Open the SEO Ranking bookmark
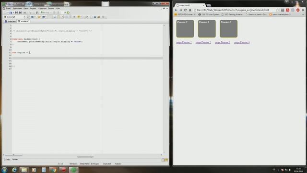The width and height of the screenshot is (307, 173). click(232, 14)
